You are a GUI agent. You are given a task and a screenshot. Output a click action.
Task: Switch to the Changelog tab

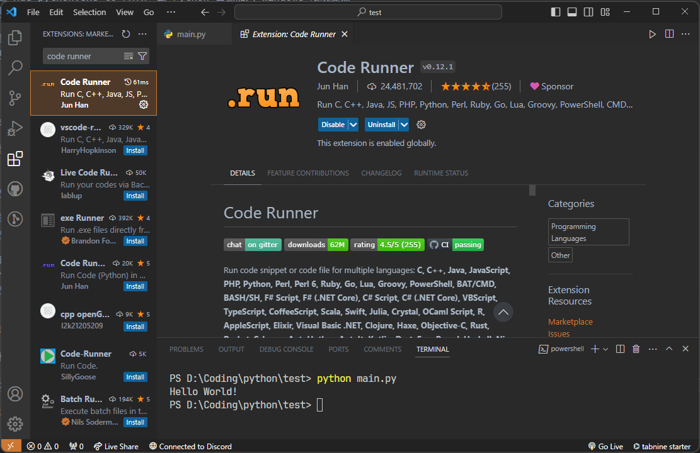[381, 173]
